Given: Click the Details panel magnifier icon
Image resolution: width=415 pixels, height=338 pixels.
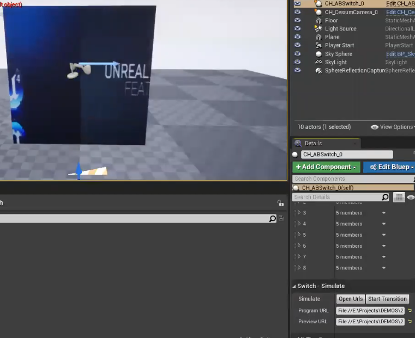Looking at the screenshot, I should 298,143.
